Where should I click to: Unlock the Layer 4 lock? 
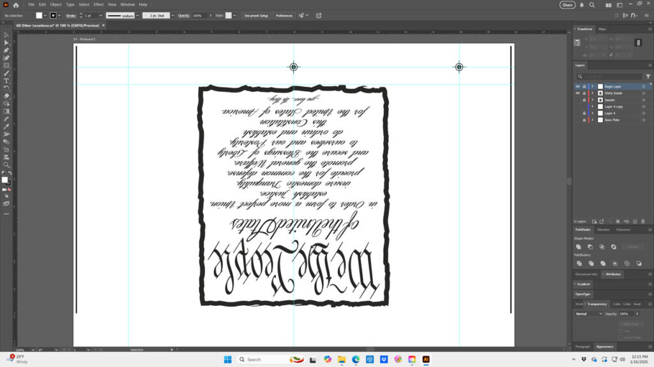pyautogui.click(x=584, y=113)
